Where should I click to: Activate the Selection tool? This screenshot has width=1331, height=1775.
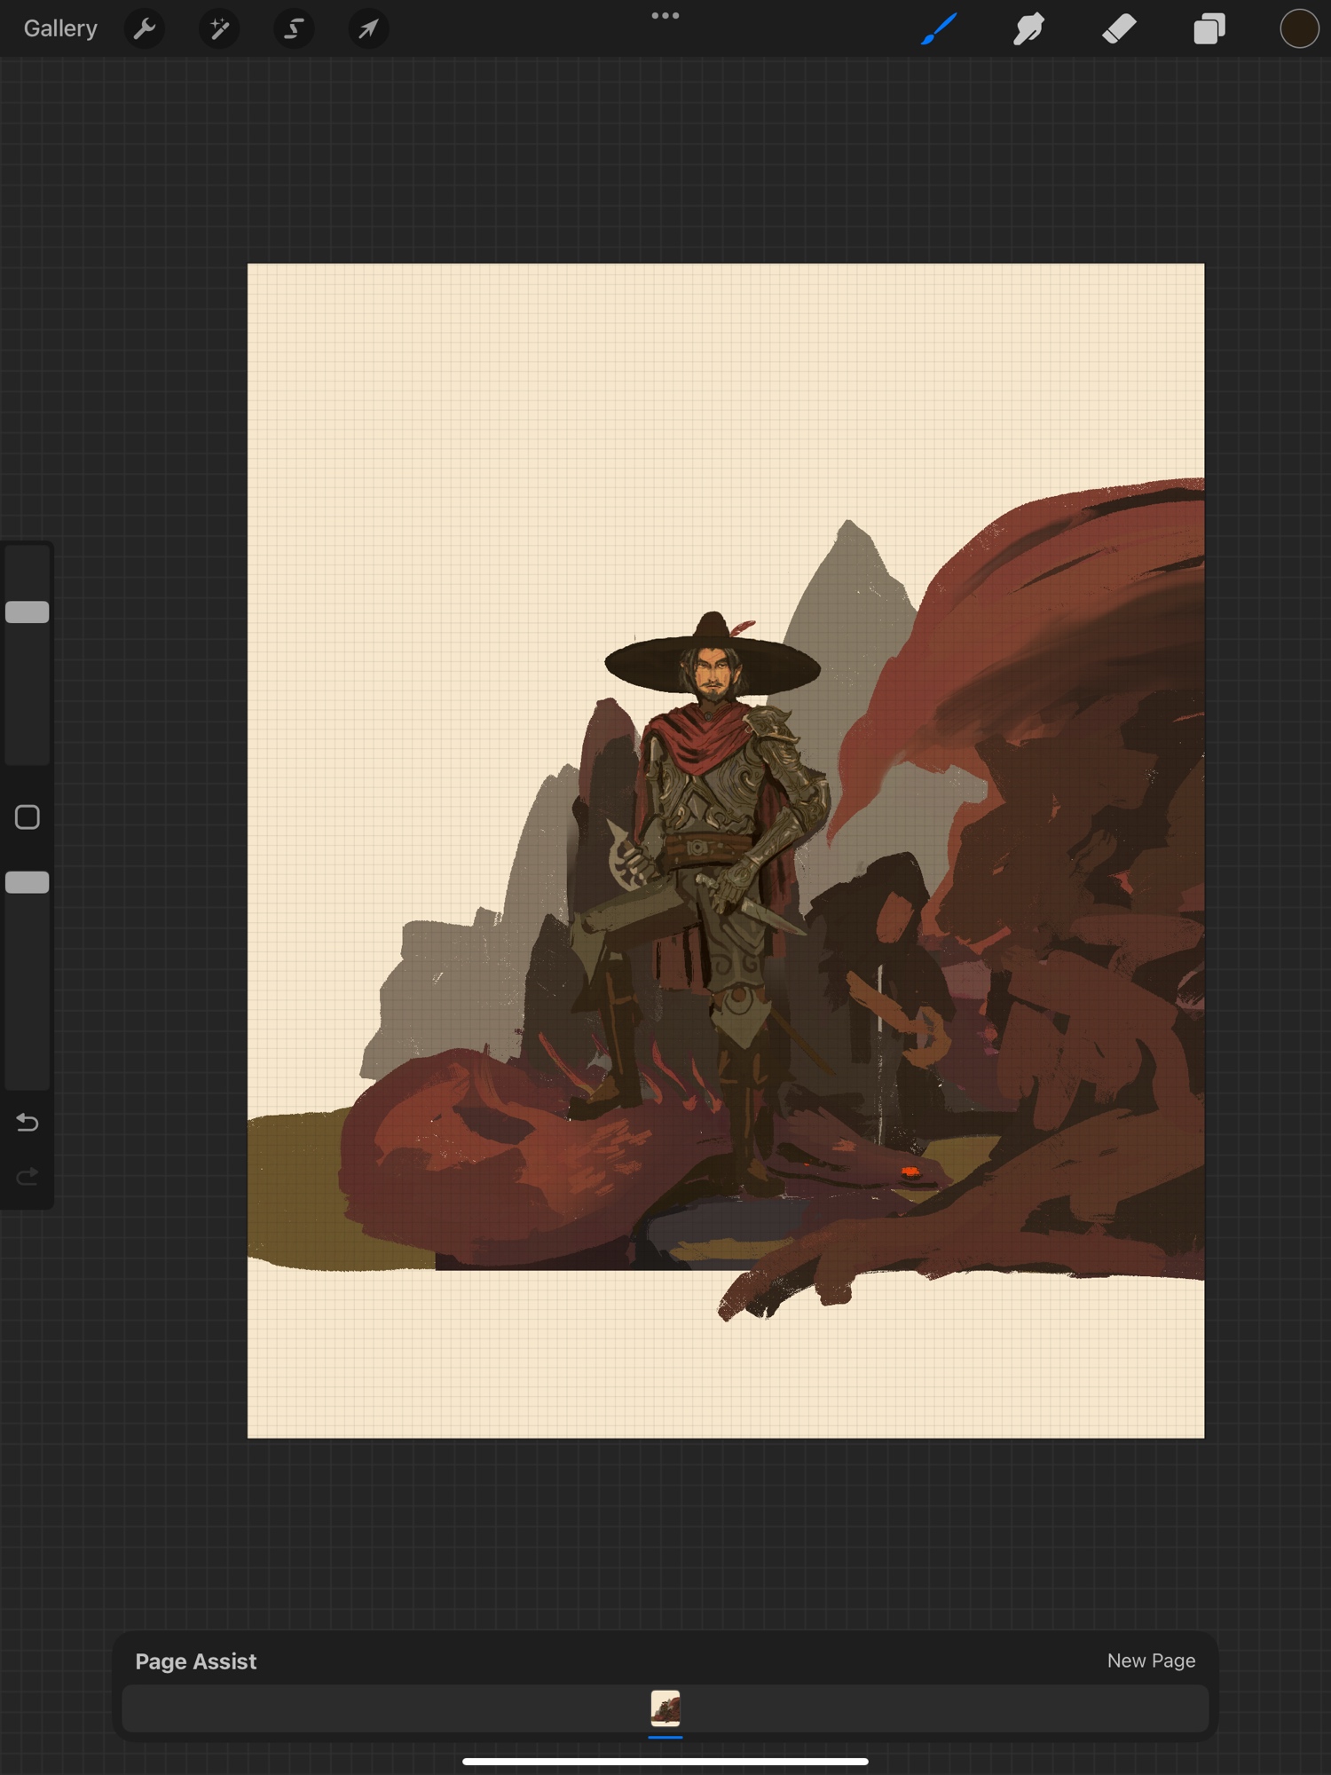294,29
